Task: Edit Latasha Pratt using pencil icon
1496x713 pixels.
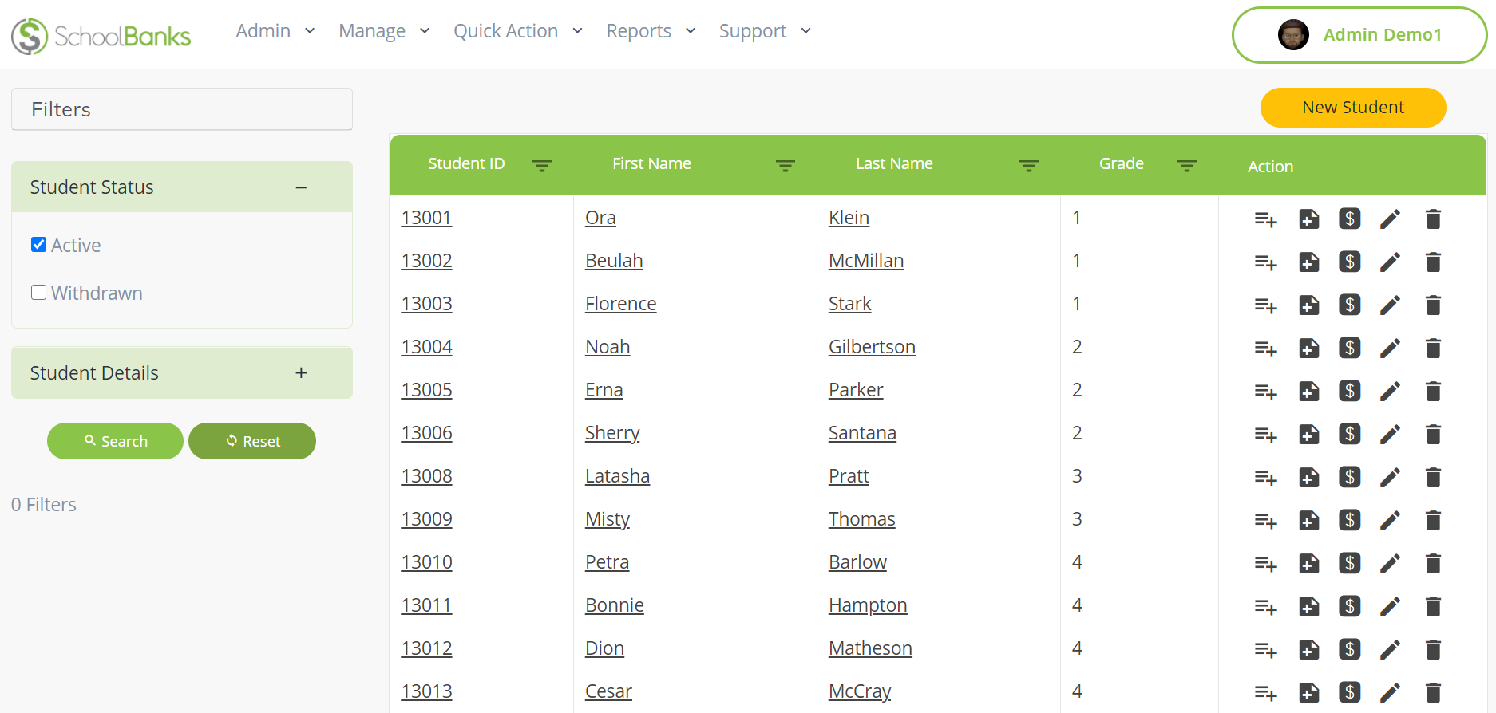Action: tap(1390, 478)
